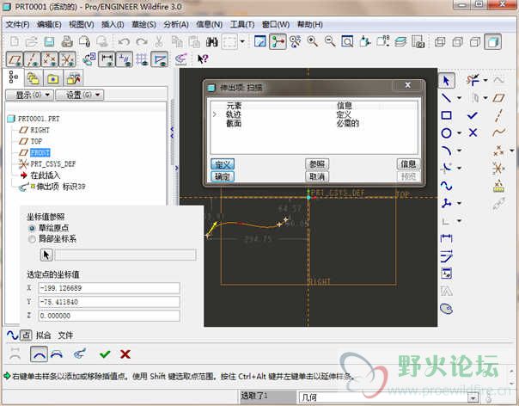Open the 编辑(E) menu
The image size is (519, 406).
tap(49, 25)
